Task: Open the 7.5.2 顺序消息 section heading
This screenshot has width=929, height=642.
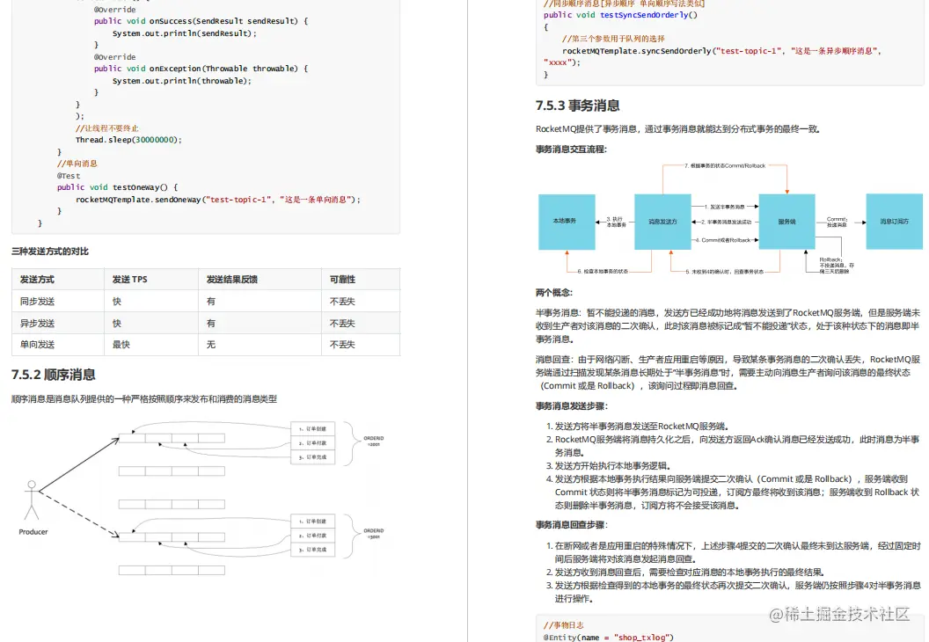Action: coord(55,374)
